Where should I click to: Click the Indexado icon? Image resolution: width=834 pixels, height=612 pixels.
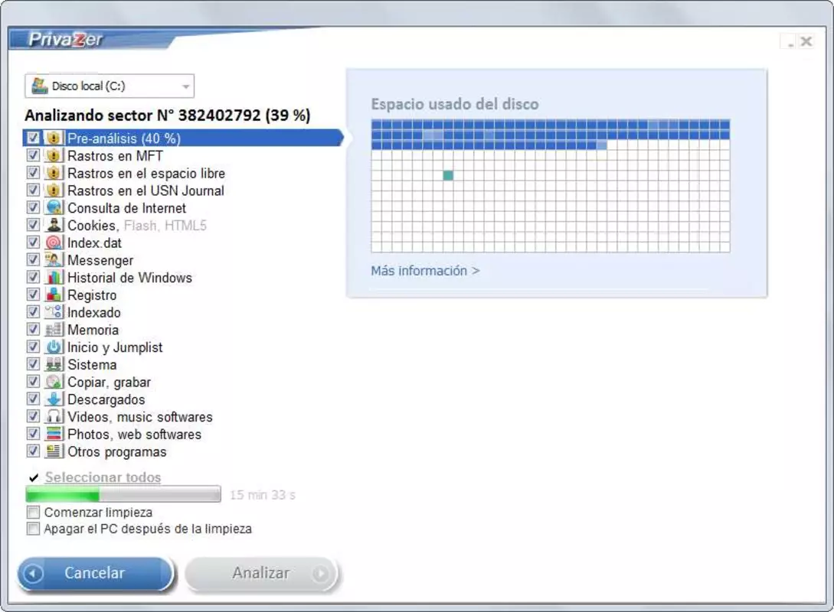point(54,312)
